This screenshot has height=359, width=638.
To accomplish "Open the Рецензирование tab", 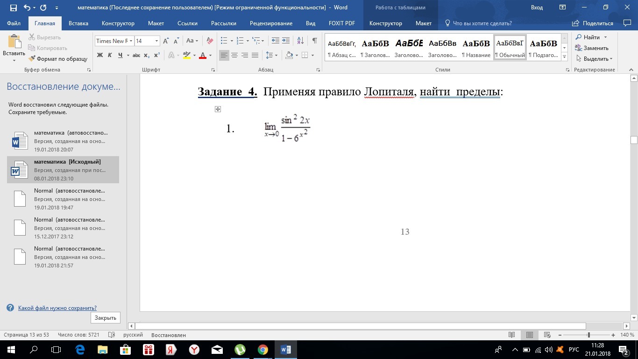I will [271, 23].
